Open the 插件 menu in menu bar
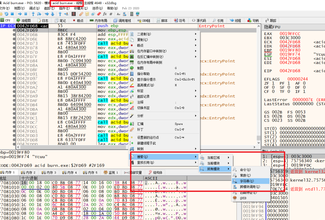The image size is (325, 220). (64, 8)
